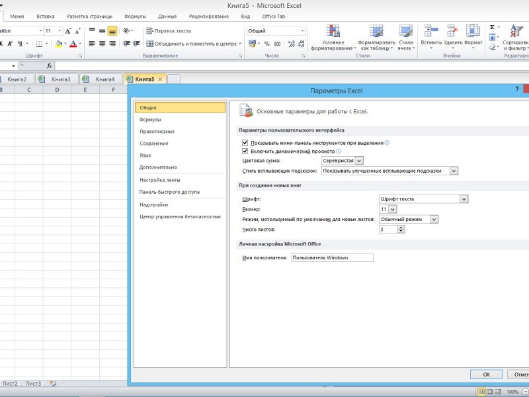Open the Формулы ribbon tab
Image resolution: width=529 pixels, height=397 pixels.
pyautogui.click(x=135, y=16)
